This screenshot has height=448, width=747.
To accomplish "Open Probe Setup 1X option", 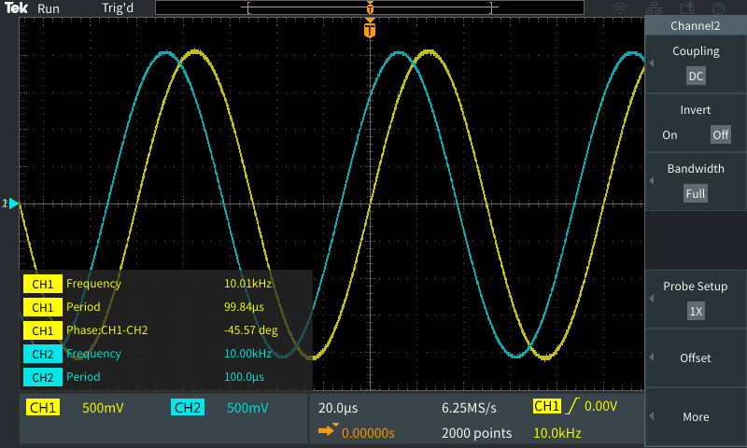I will click(x=696, y=312).
